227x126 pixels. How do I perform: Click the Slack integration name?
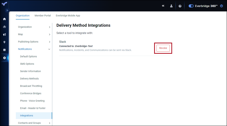coord(62,42)
